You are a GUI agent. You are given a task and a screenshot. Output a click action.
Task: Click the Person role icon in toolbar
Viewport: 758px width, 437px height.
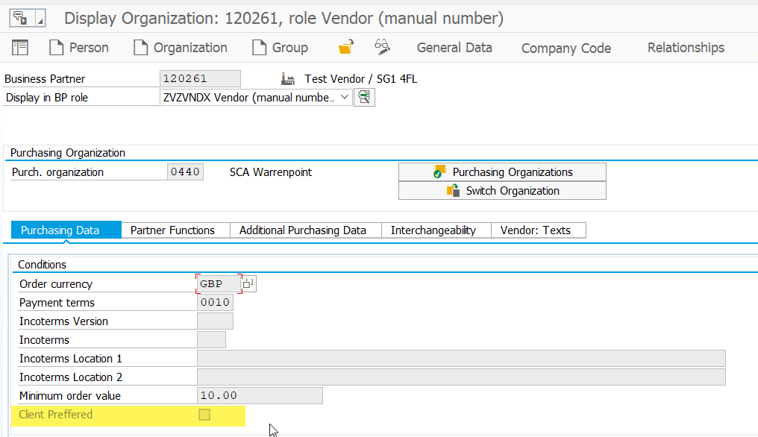tap(55, 47)
